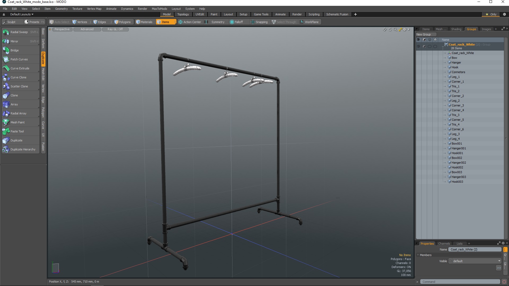This screenshot has width=509, height=286.
Task: Activate Curve Extrude tool
Action: point(20,68)
